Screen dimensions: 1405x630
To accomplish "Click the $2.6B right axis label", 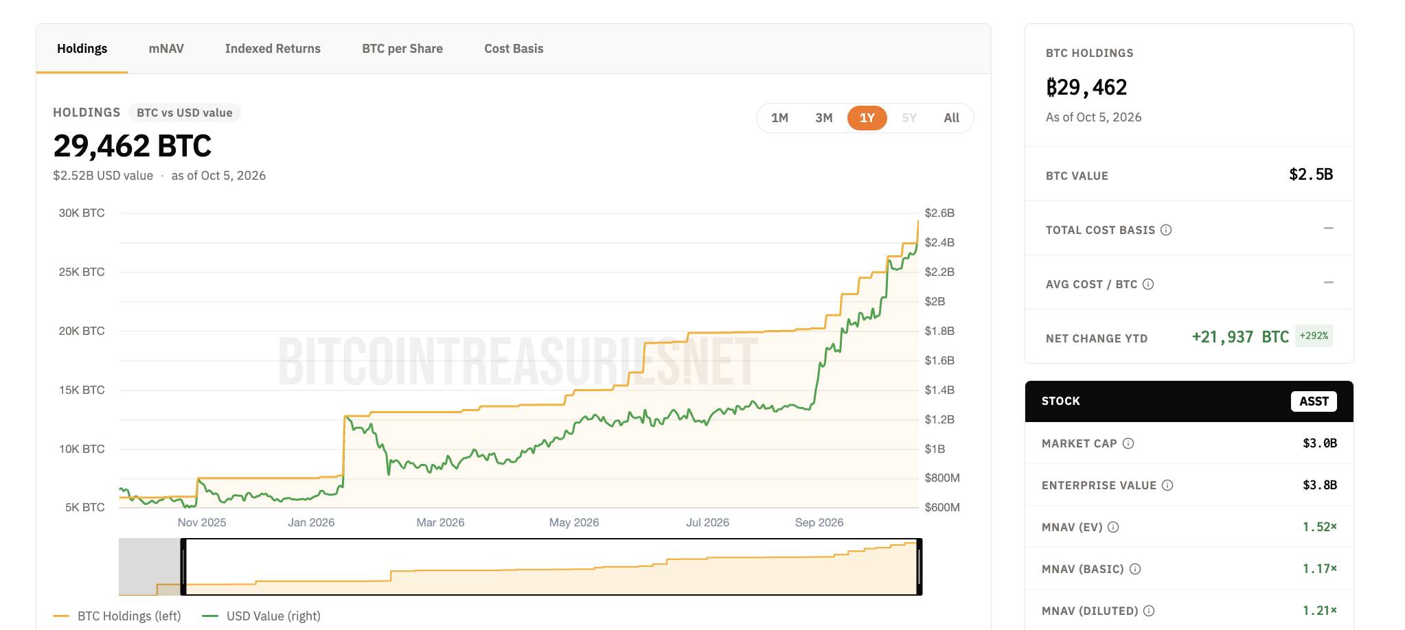I will click(939, 213).
